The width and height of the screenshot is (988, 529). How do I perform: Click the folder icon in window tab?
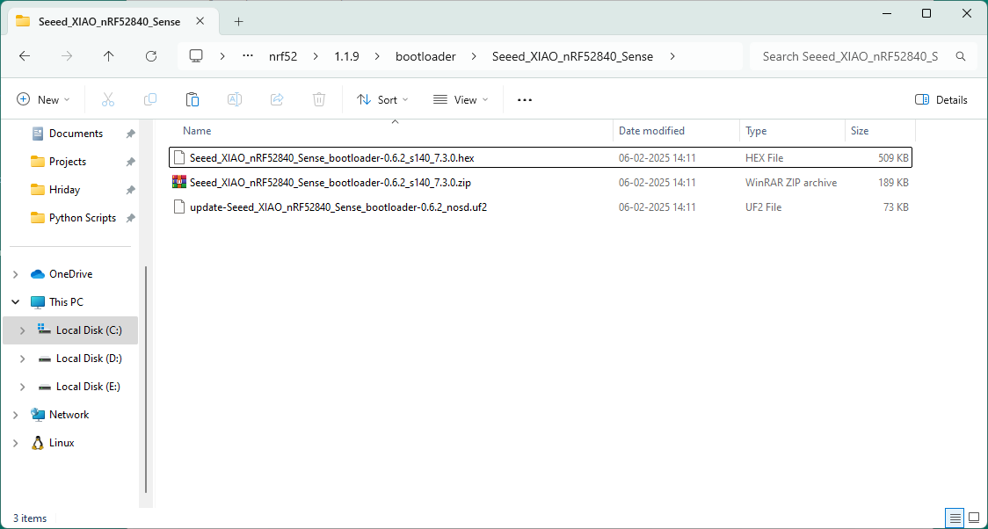point(23,21)
